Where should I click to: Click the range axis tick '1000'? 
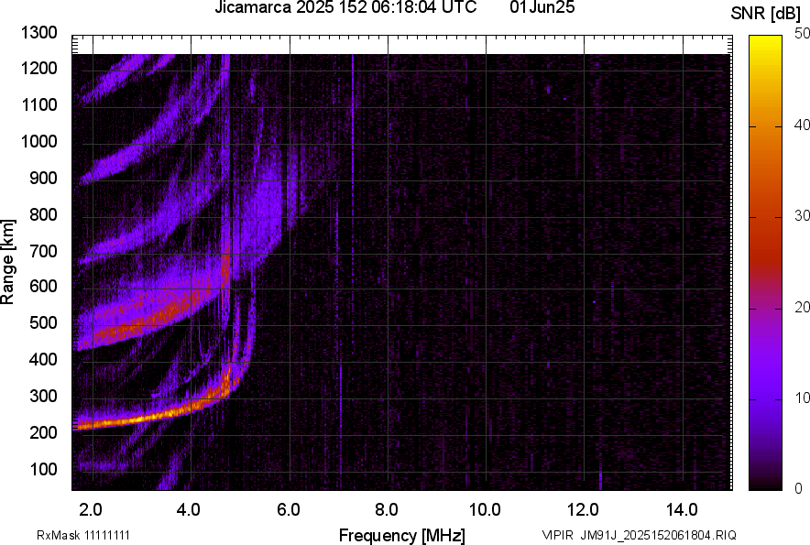(38, 141)
